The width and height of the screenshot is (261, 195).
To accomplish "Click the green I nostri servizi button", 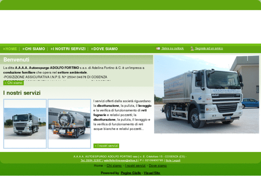I will pyautogui.click(x=106, y=146).
